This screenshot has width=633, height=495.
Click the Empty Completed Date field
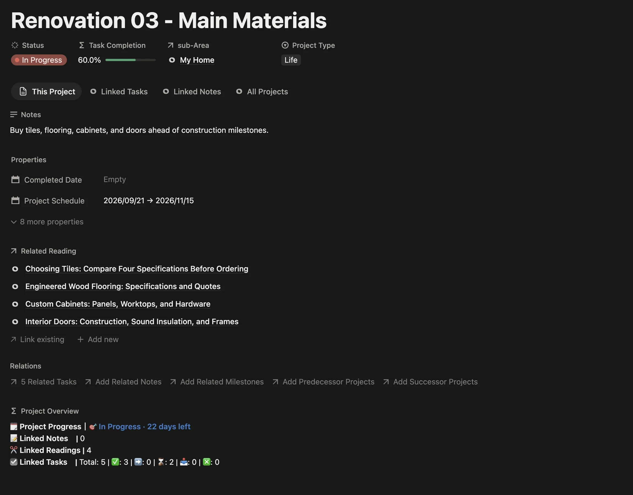114,179
